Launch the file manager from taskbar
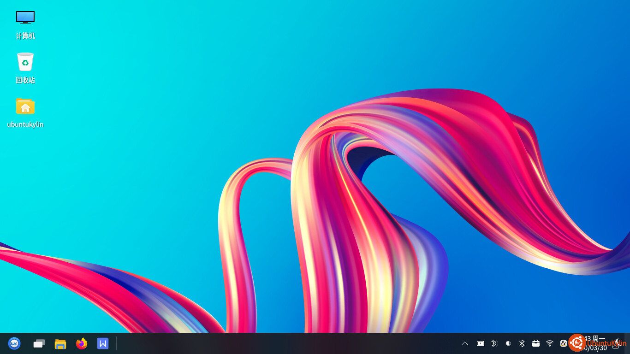 pos(60,344)
